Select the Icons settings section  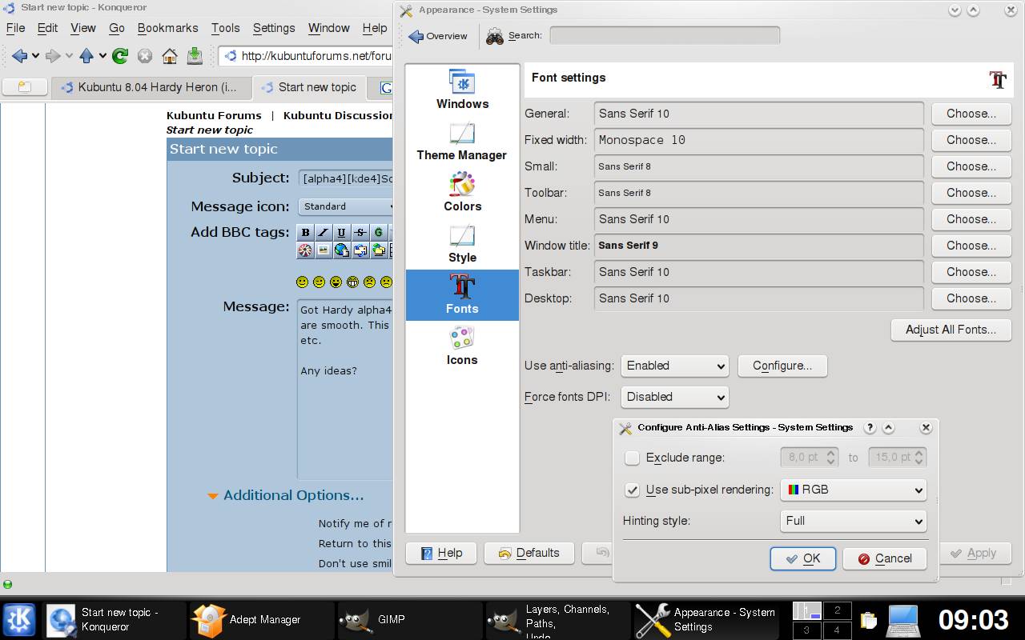pyautogui.click(x=462, y=346)
